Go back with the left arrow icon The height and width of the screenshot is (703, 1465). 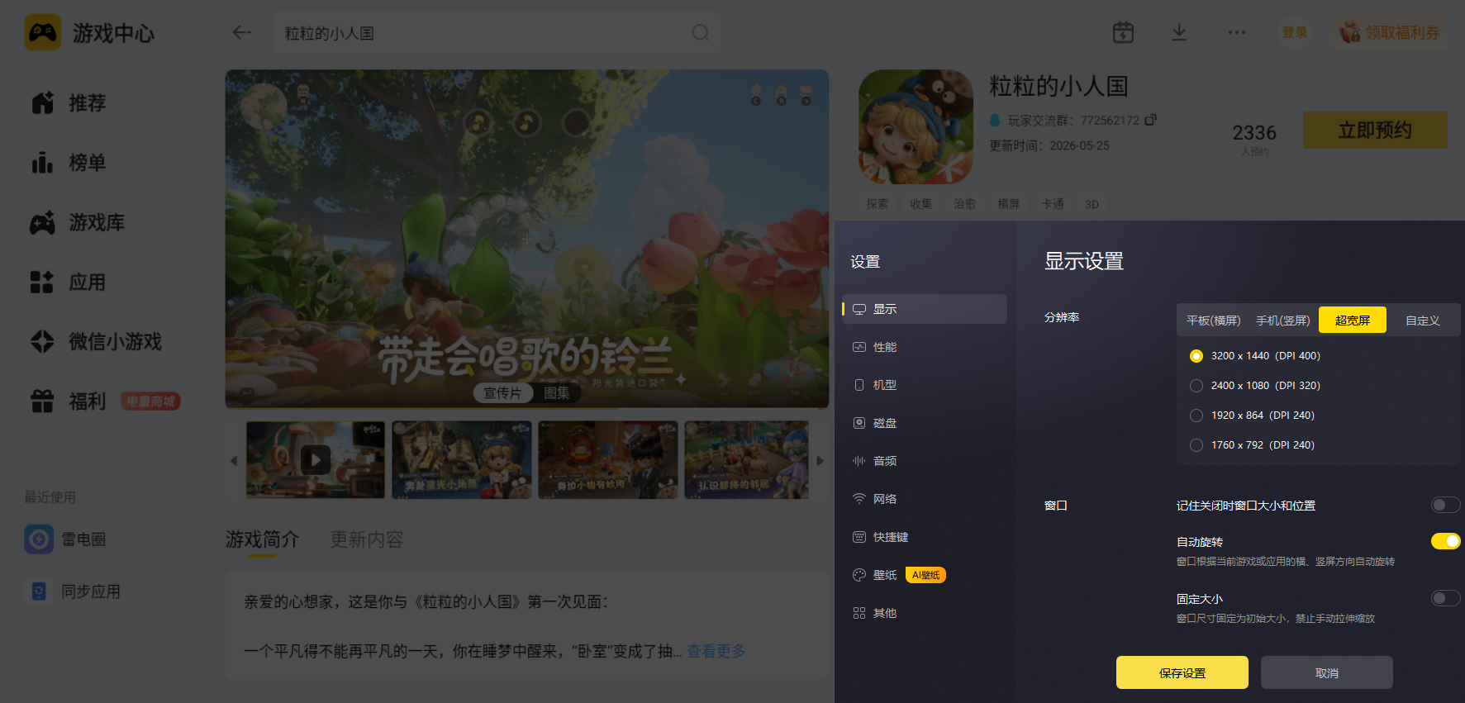241,32
